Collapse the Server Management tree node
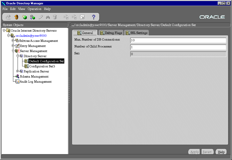 coord(13,51)
